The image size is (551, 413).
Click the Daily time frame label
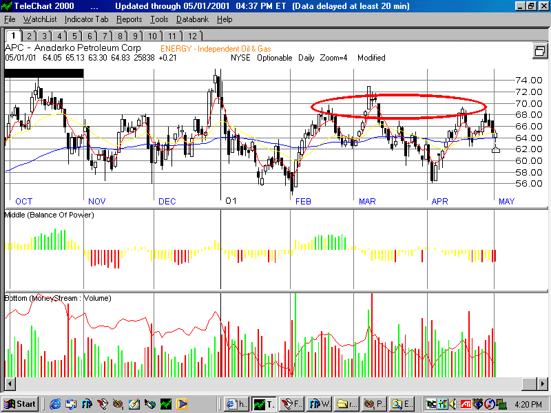click(306, 58)
